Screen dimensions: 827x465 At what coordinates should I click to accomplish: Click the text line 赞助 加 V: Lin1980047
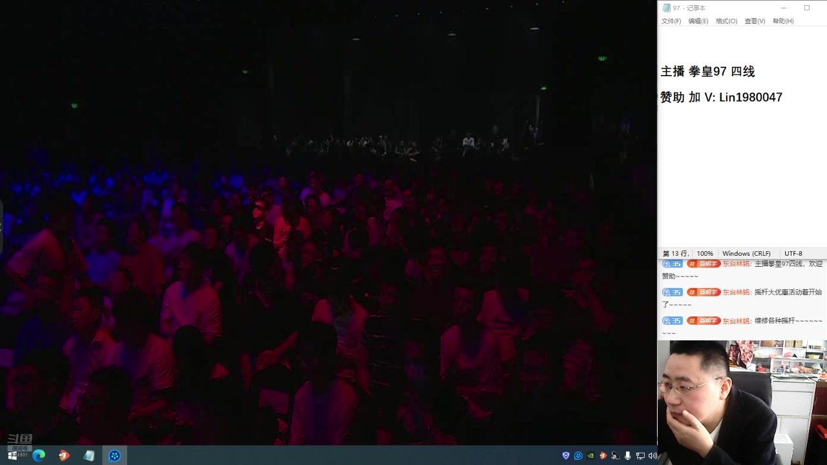point(721,98)
